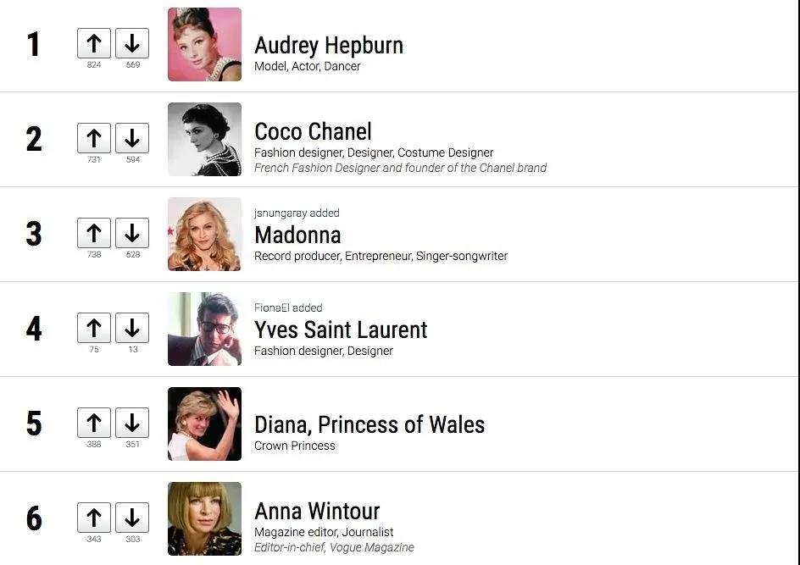Downvote Yves Saint Laurent
The image size is (800, 565).
[132, 328]
